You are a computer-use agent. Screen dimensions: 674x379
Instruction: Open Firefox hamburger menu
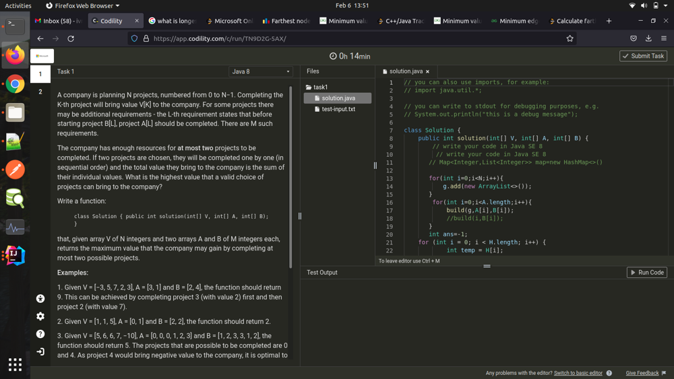[x=664, y=38]
